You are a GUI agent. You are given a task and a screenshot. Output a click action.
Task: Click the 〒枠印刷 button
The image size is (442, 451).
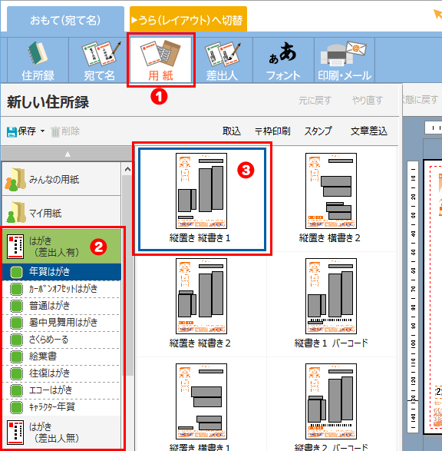click(272, 131)
